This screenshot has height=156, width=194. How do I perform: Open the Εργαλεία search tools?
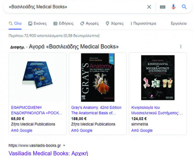pos(178,24)
